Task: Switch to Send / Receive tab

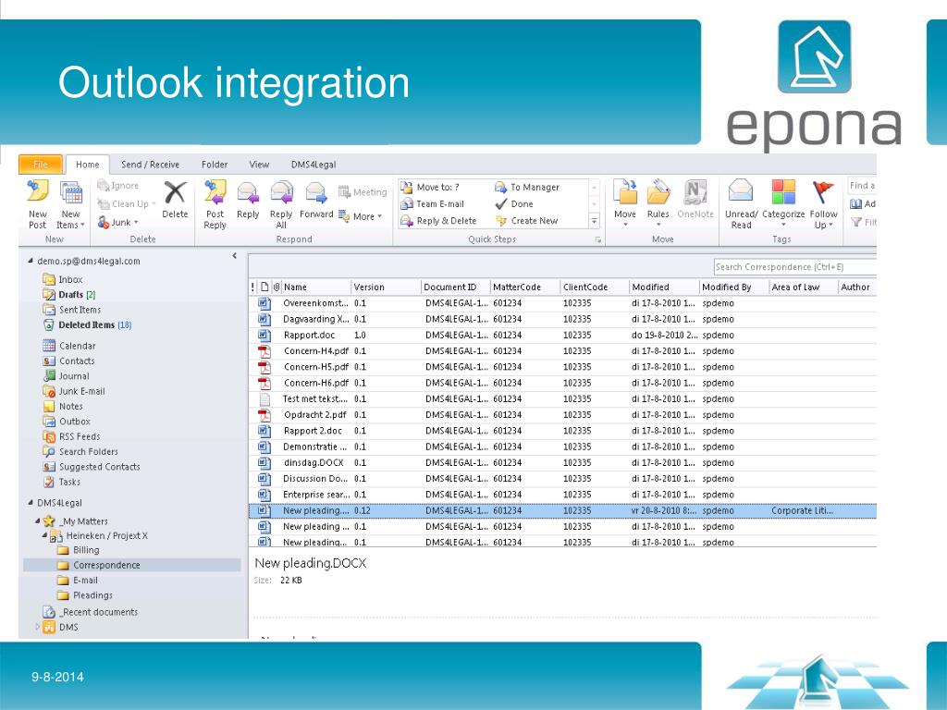Action: click(x=151, y=165)
